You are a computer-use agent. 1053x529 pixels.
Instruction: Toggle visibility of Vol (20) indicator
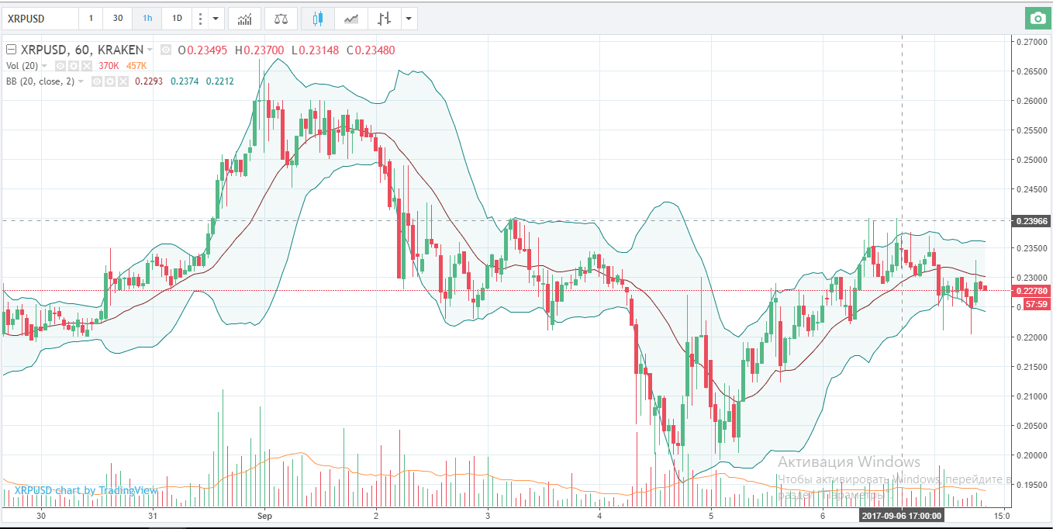coord(60,66)
